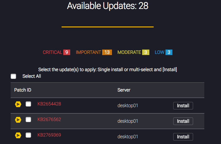Viewport: 221px width, 144px height.
Task: Filter by LOW severity label
Action: coord(159,52)
